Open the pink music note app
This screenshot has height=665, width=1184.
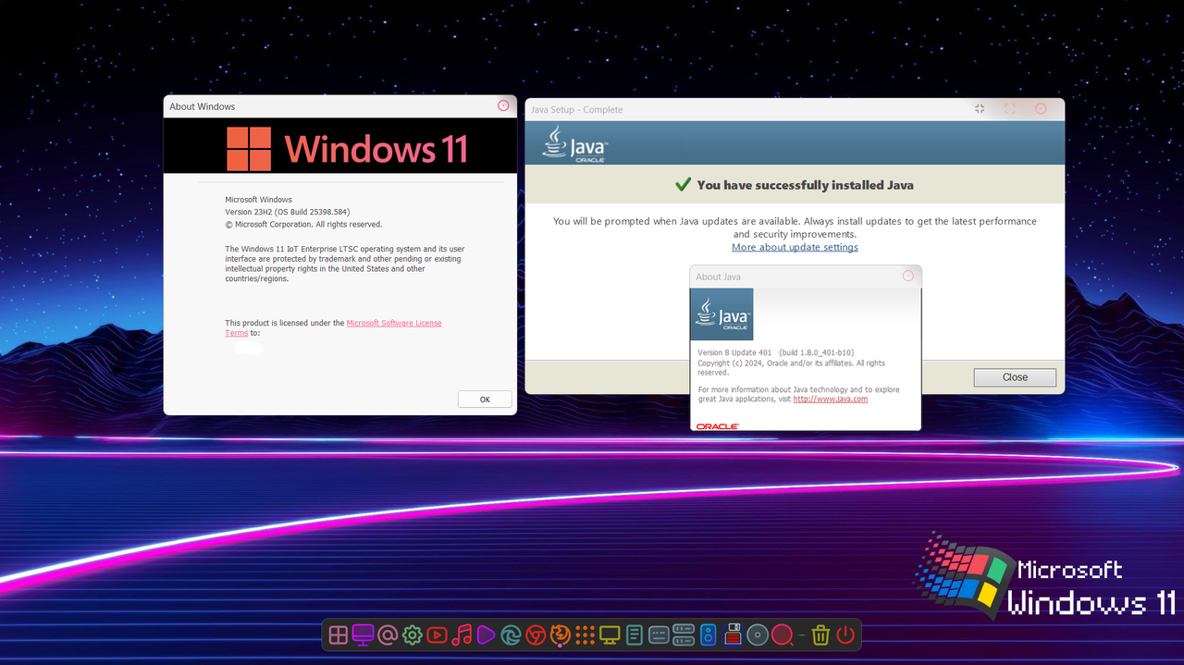pyautogui.click(x=462, y=634)
